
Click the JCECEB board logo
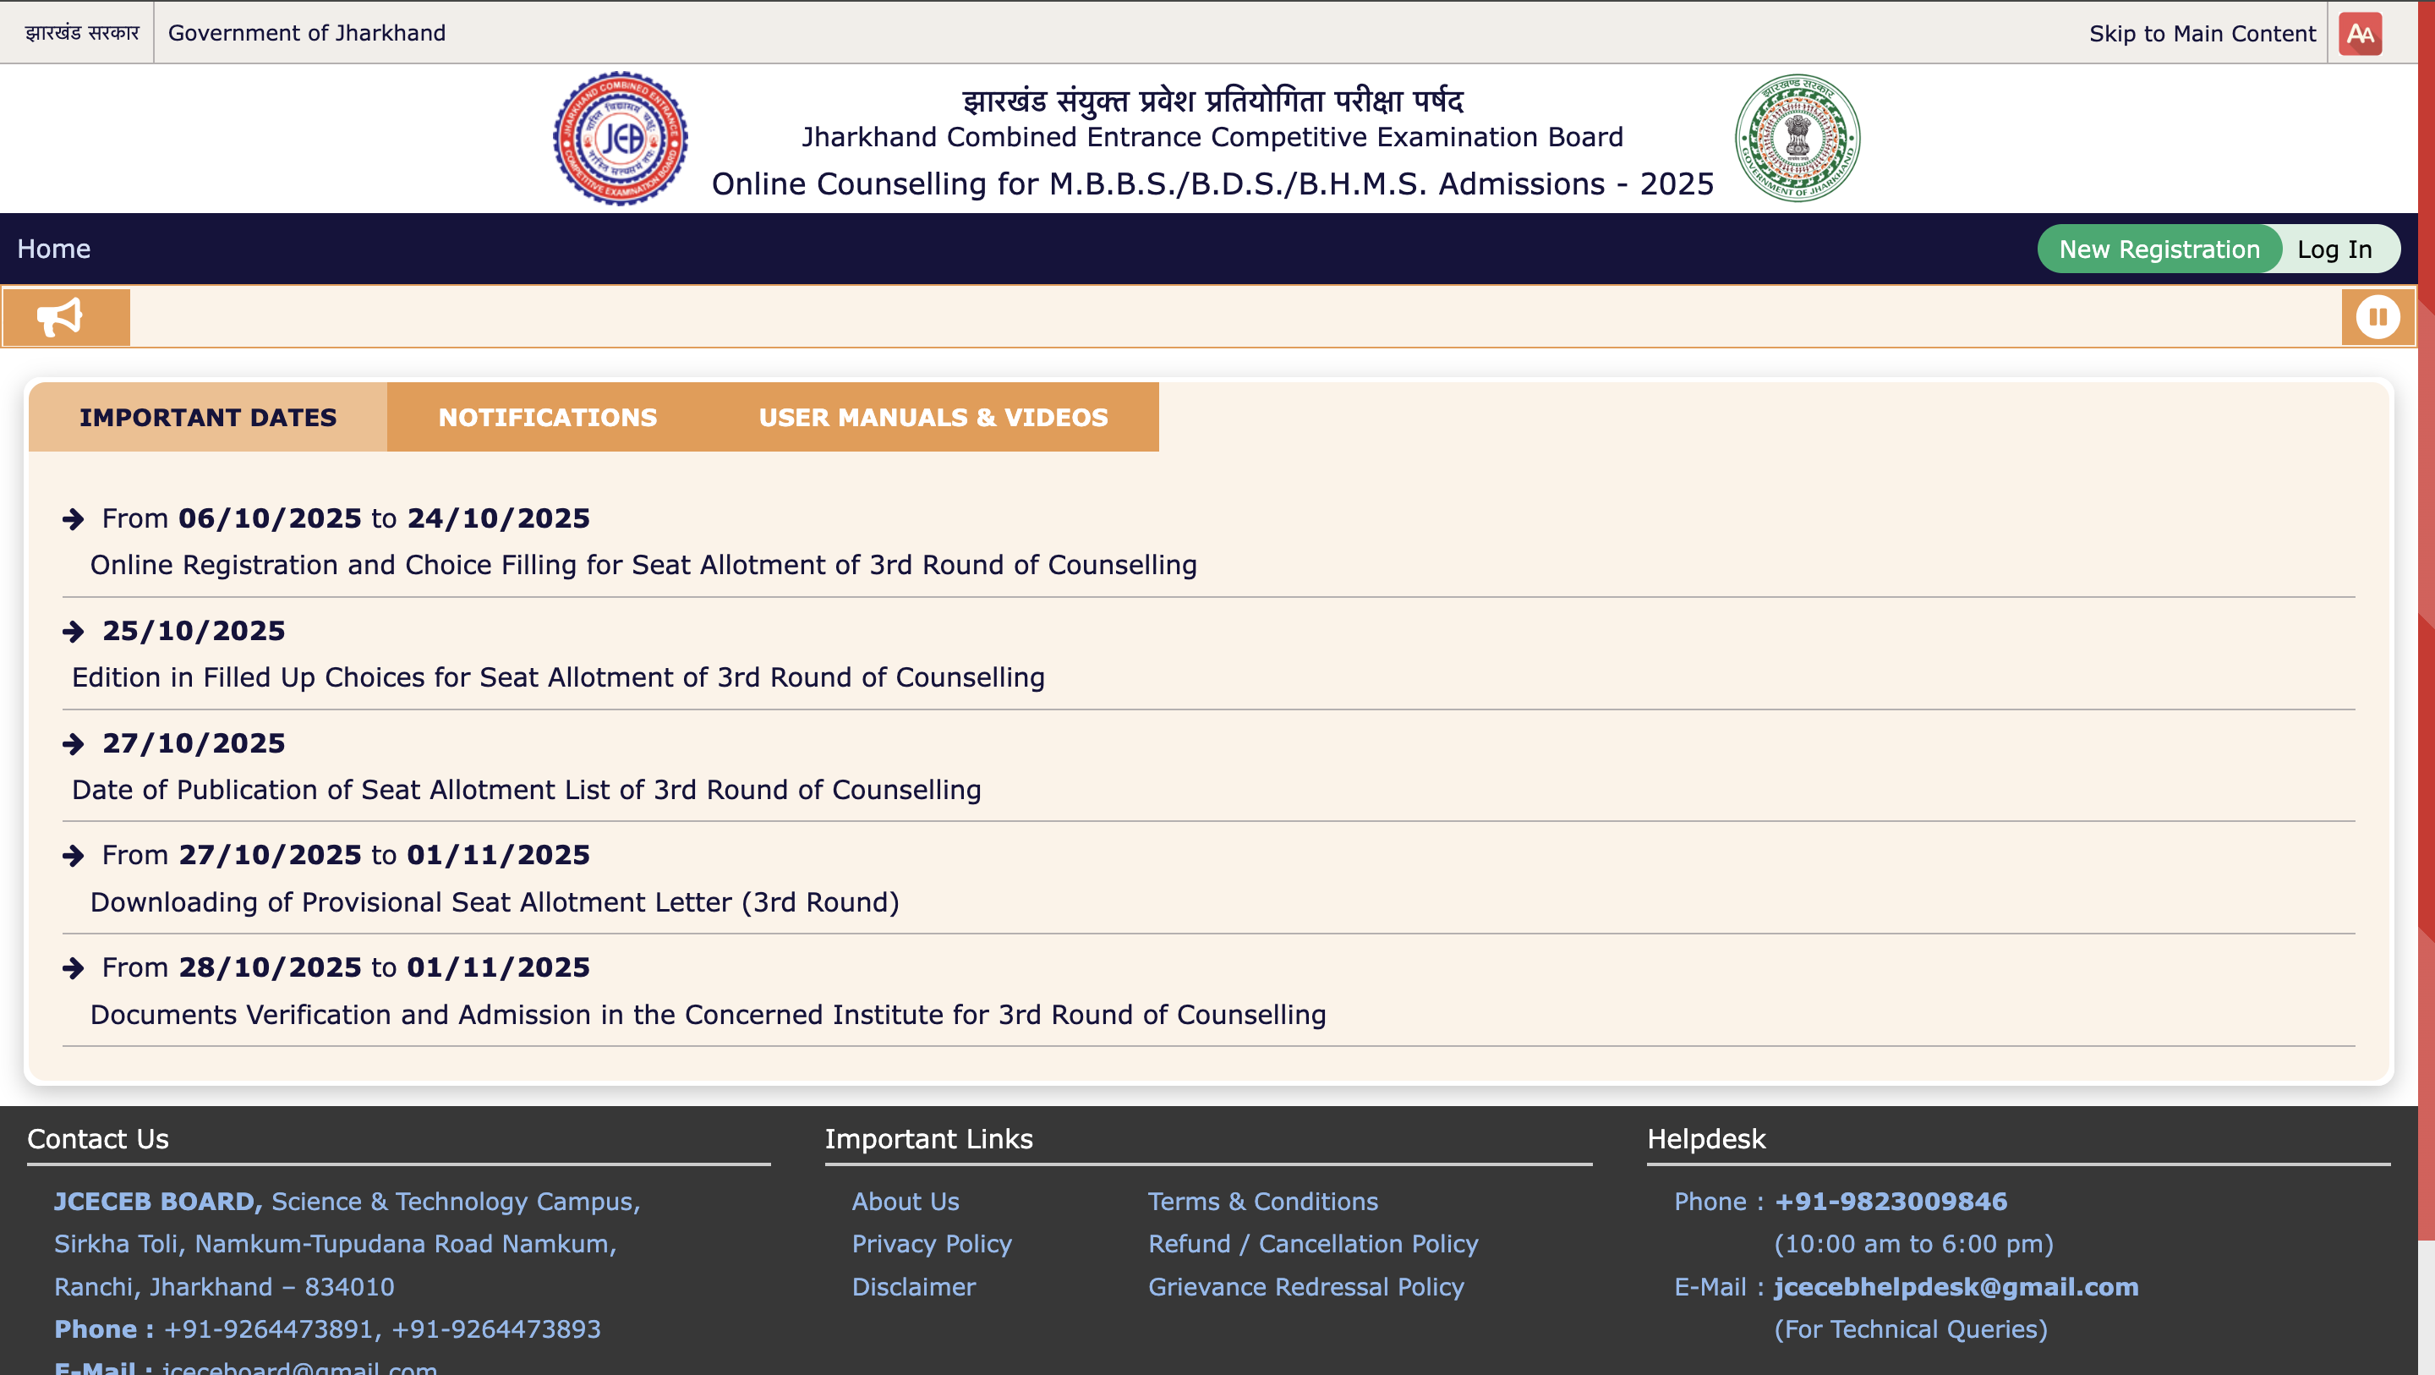click(x=620, y=138)
